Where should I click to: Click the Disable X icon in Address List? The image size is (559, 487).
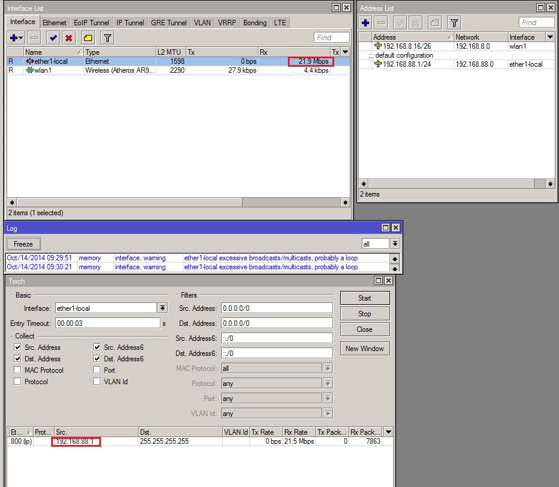416,23
